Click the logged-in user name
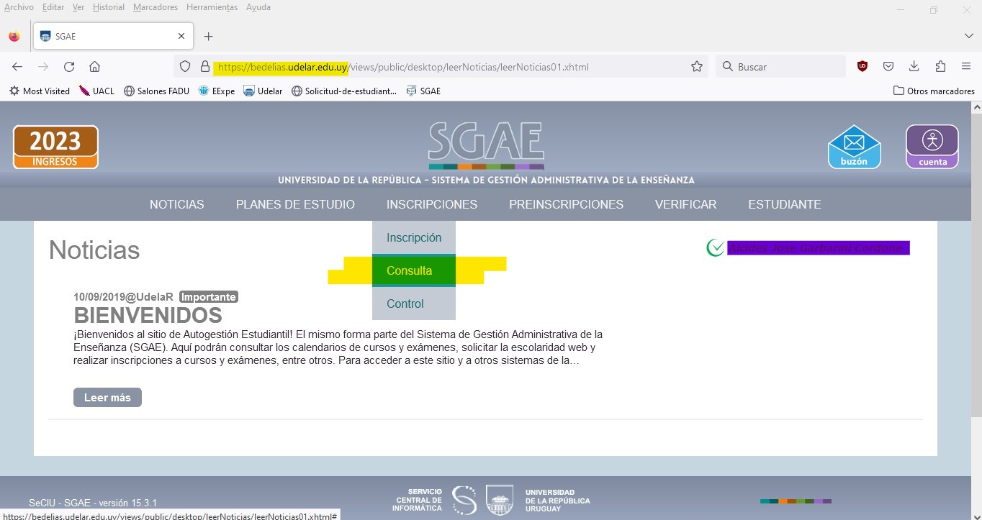This screenshot has width=982, height=520. [819, 248]
